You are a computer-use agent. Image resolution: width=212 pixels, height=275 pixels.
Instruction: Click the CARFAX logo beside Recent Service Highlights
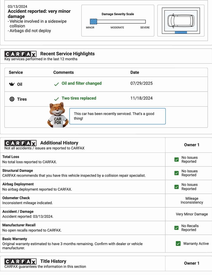(x=20, y=54)
